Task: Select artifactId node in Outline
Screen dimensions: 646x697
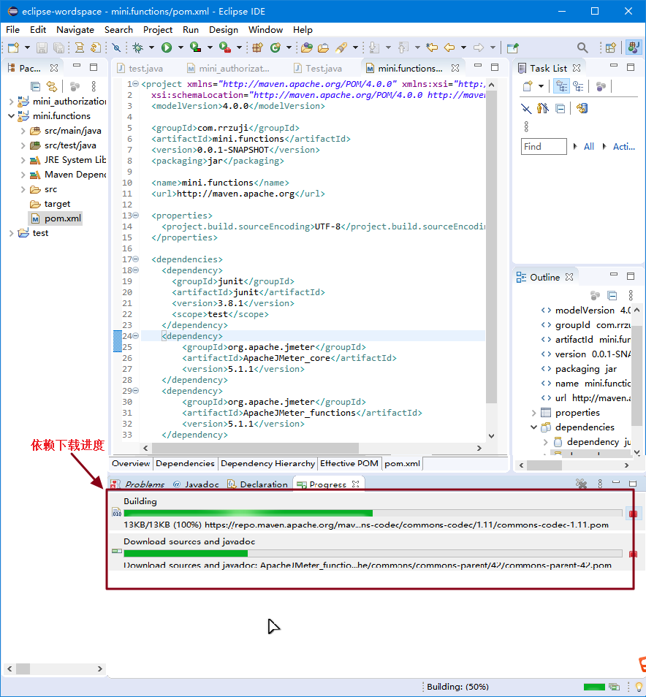Action: (585, 340)
